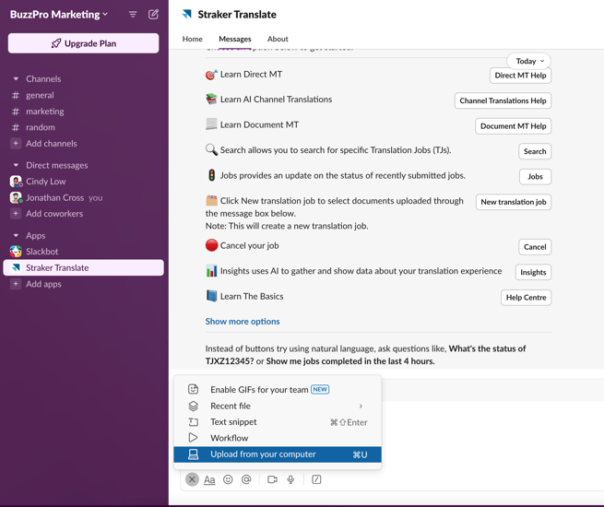Click the plus icon next to Add channels
This screenshot has height=507, width=604.
pos(16,143)
